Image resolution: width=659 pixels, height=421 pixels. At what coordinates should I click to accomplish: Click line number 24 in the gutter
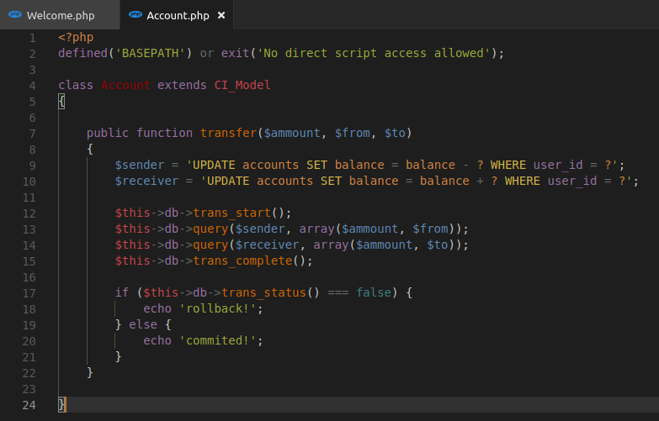coord(29,404)
